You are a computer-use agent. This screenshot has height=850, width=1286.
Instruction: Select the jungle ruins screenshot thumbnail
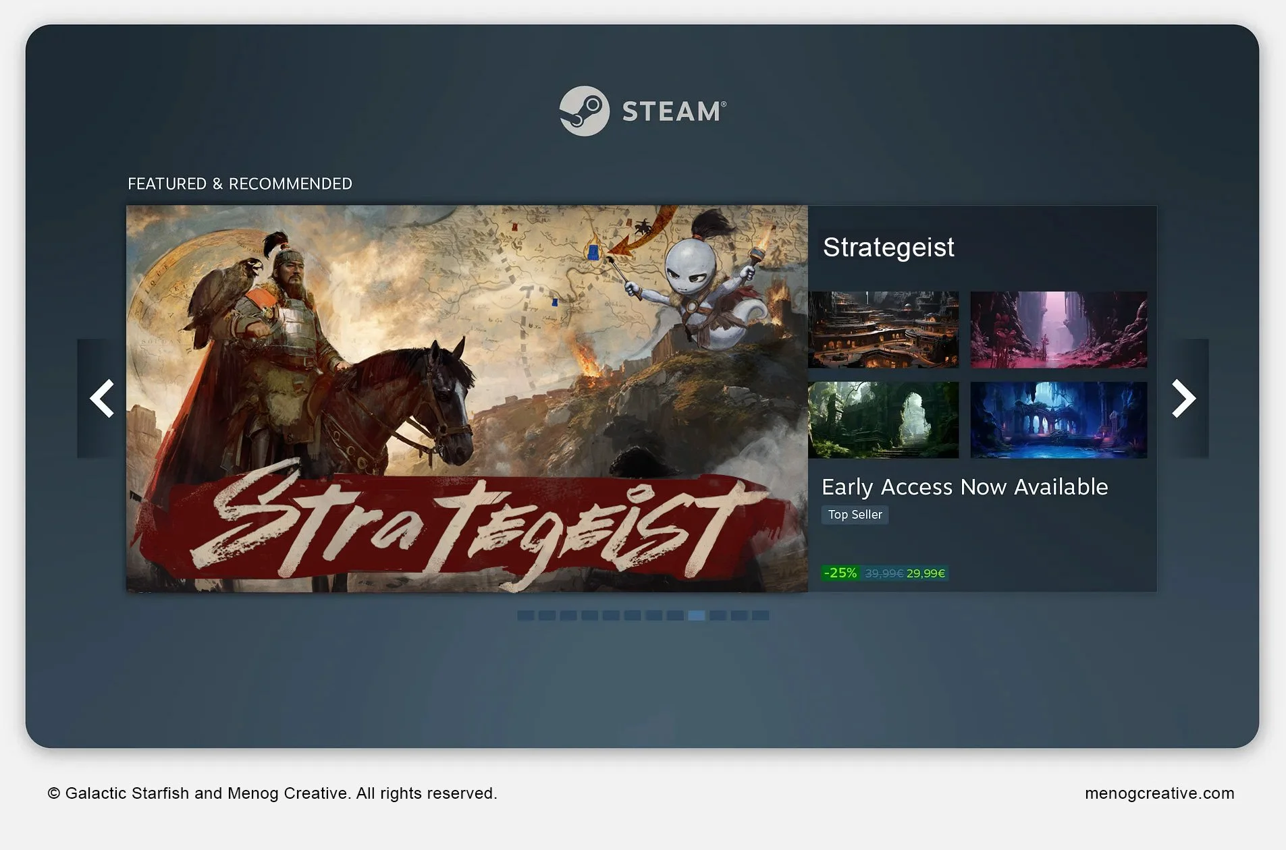(x=884, y=420)
